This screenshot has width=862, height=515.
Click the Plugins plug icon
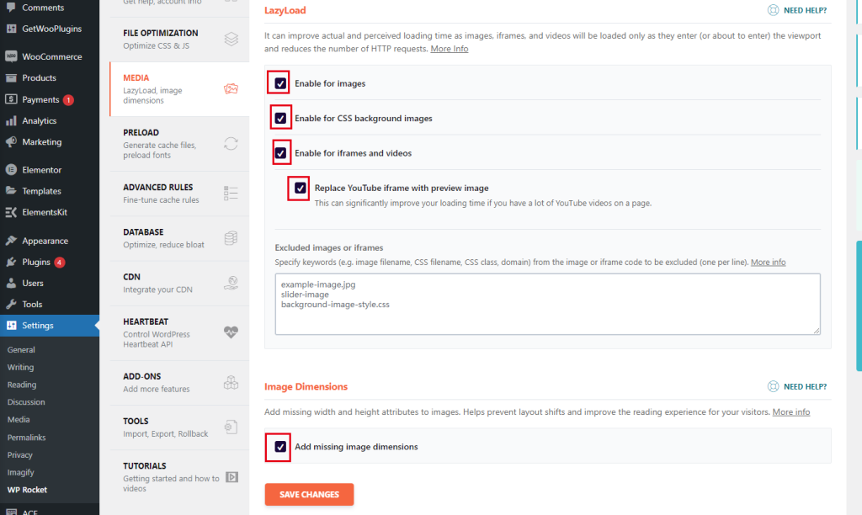(x=11, y=262)
